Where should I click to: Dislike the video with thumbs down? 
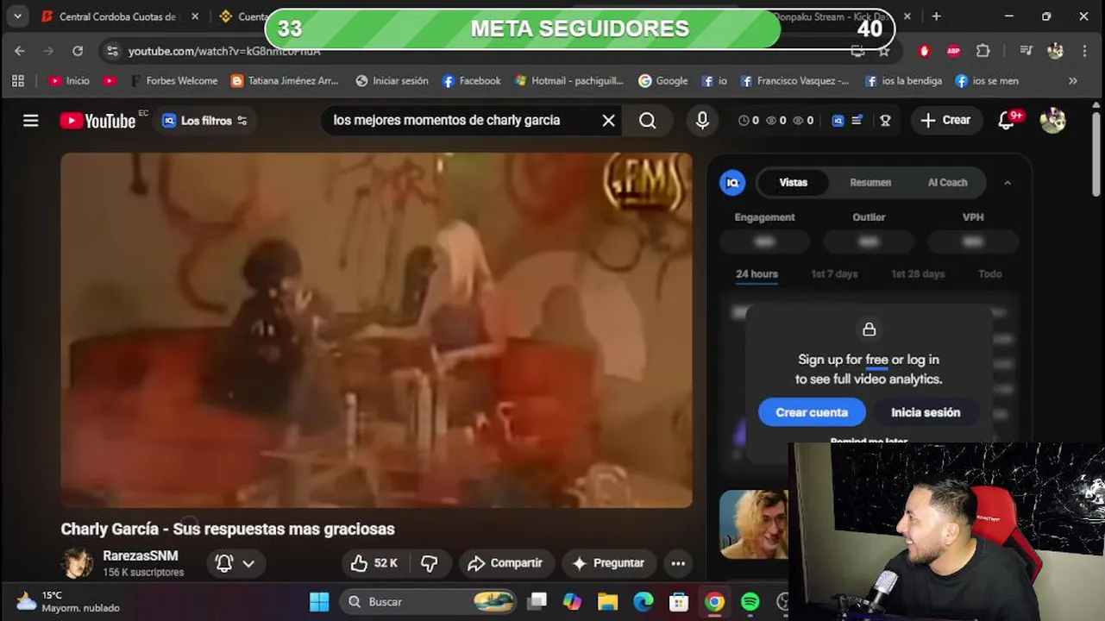[x=429, y=563]
